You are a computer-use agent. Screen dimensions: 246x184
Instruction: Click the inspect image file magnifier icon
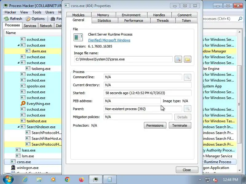coord(178,59)
